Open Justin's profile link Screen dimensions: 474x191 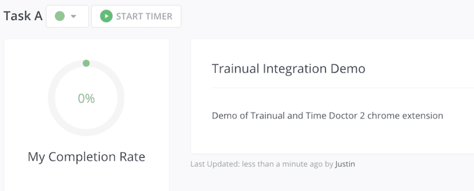click(345, 164)
